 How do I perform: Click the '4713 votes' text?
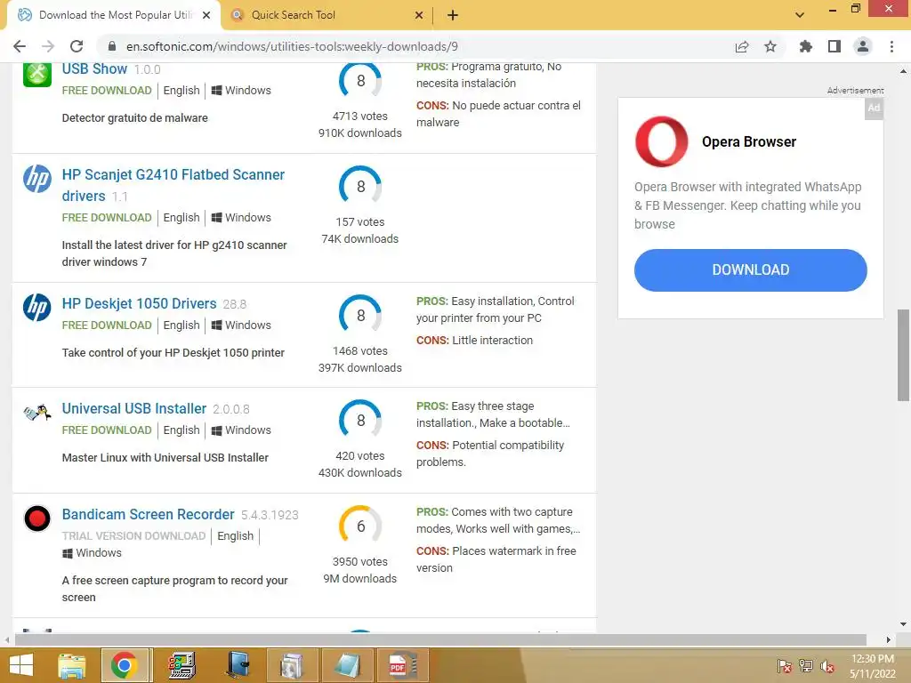[360, 117]
